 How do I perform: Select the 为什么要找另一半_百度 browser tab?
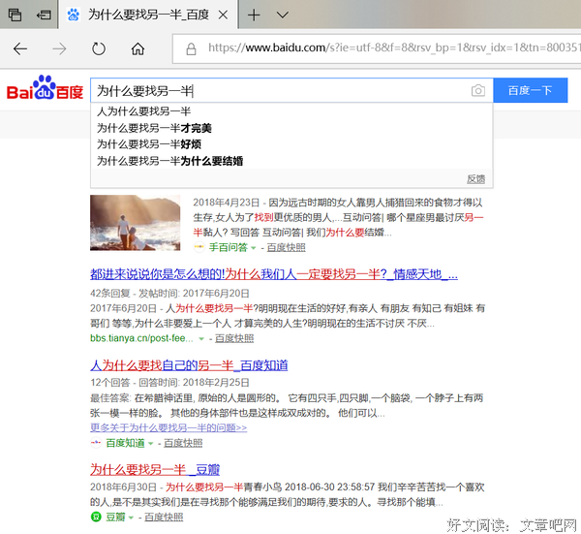pyautogui.click(x=147, y=15)
